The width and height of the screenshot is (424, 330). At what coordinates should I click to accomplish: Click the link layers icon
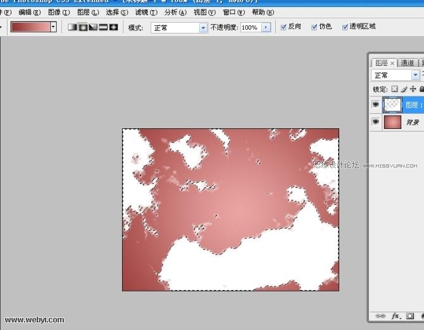[x=380, y=315]
